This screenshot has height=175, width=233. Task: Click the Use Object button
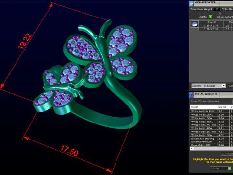pyautogui.click(x=227, y=154)
